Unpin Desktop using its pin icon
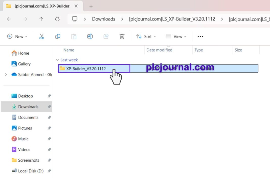Screen dimensions: 270x178 (x=49, y=96)
